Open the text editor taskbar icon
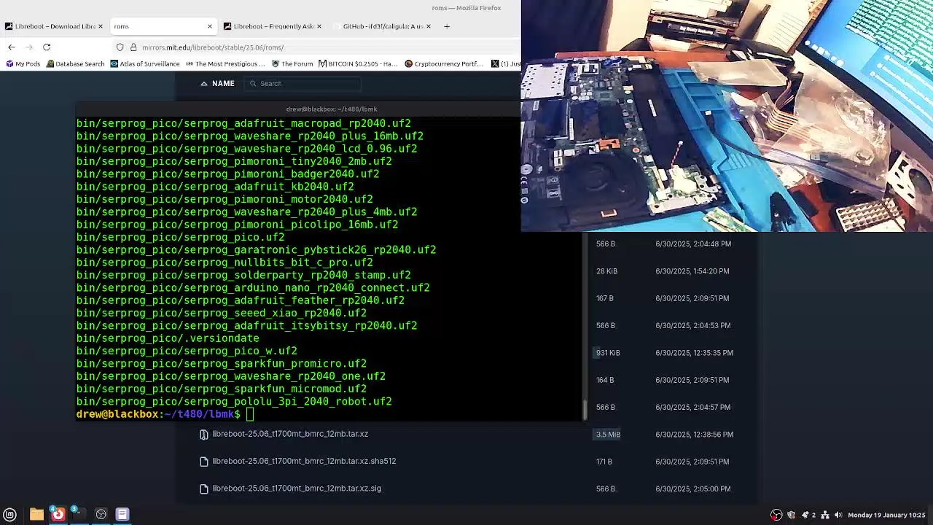This screenshot has height=525, width=933. click(x=122, y=515)
